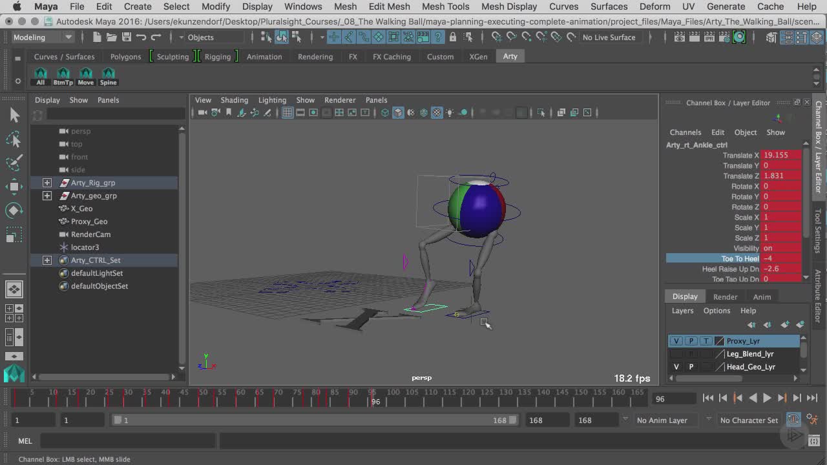The image size is (827, 465).
Task: Switch to the Anim layer tab
Action: pos(762,297)
